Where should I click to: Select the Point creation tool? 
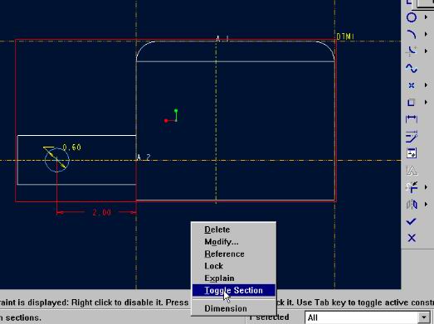point(412,85)
